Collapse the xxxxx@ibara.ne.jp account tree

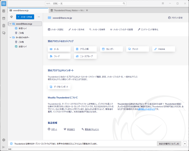(x=10, y=24)
